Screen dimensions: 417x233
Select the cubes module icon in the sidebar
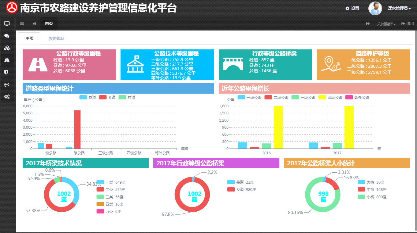7,48
